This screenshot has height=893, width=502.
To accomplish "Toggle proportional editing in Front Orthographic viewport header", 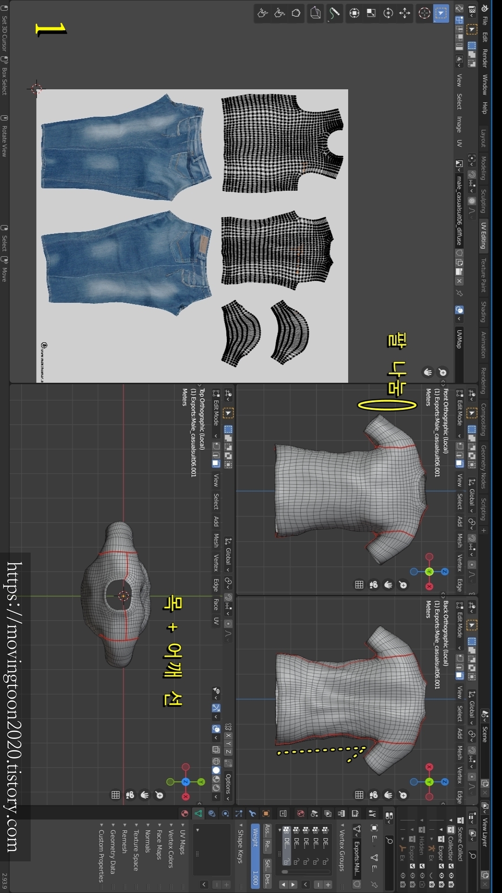I will pos(471,565).
